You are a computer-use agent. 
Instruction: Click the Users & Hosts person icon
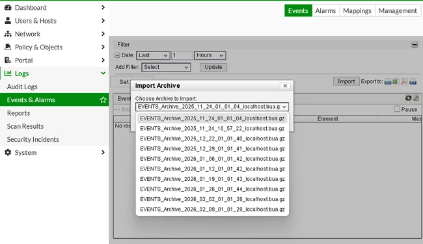click(8, 21)
